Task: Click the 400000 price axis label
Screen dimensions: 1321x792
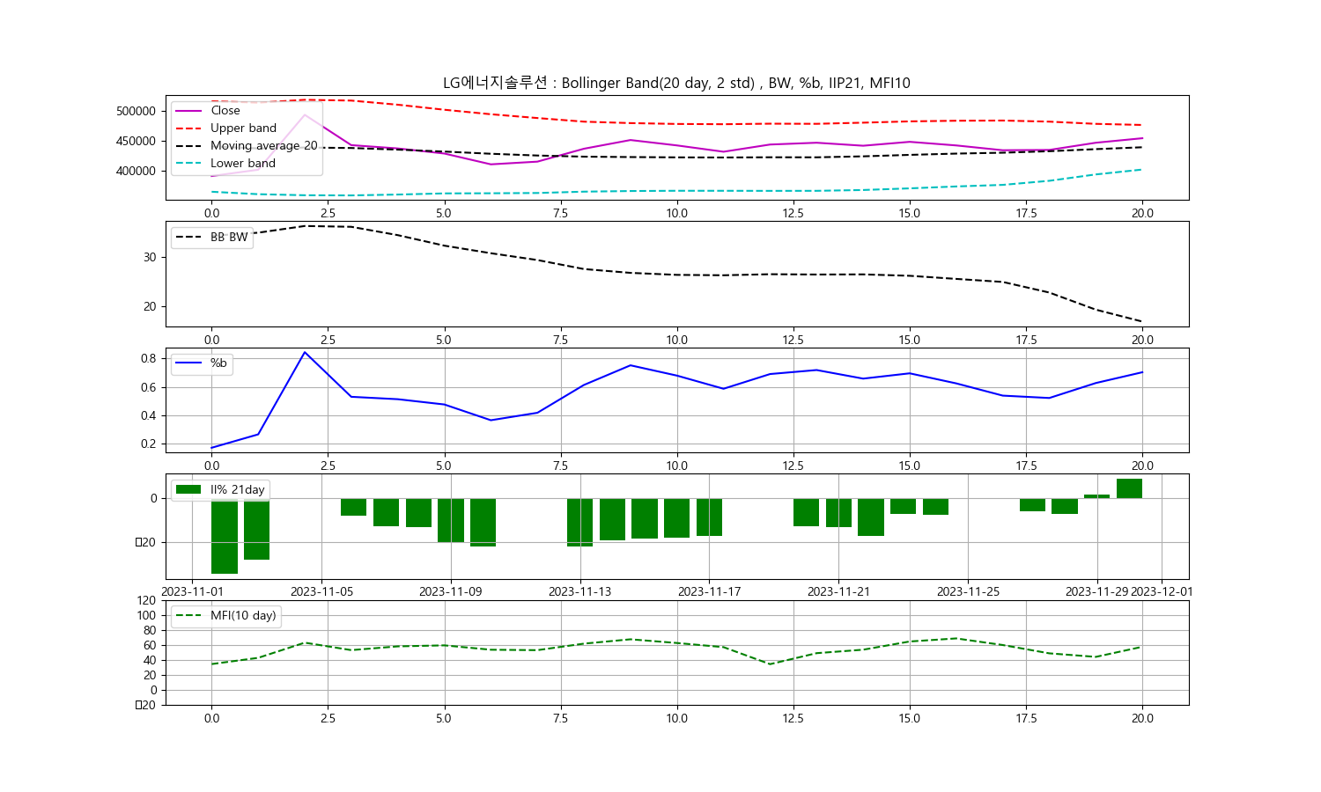Action: [x=136, y=171]
